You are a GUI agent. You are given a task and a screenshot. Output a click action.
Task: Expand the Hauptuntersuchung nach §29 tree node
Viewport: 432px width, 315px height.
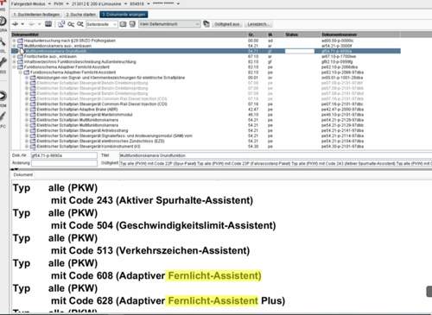[x=14, y=41]
